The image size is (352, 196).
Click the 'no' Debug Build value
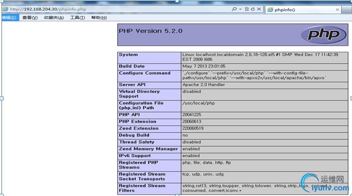[x=185, y=135]
